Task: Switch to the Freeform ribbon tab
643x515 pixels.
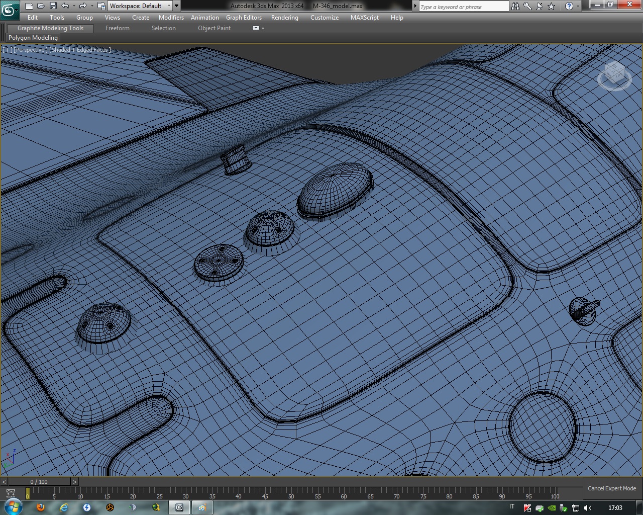Action: coord(118,28)
